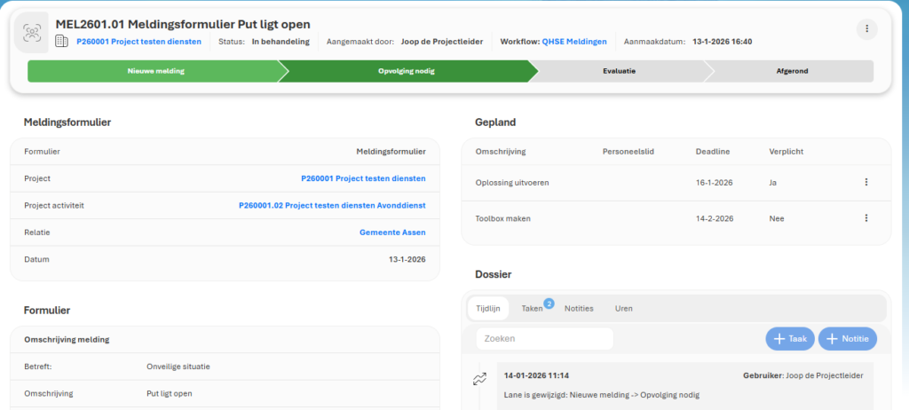Open the Gemeente Assen relation link
The image size is (909, 410).
(391, 233)
